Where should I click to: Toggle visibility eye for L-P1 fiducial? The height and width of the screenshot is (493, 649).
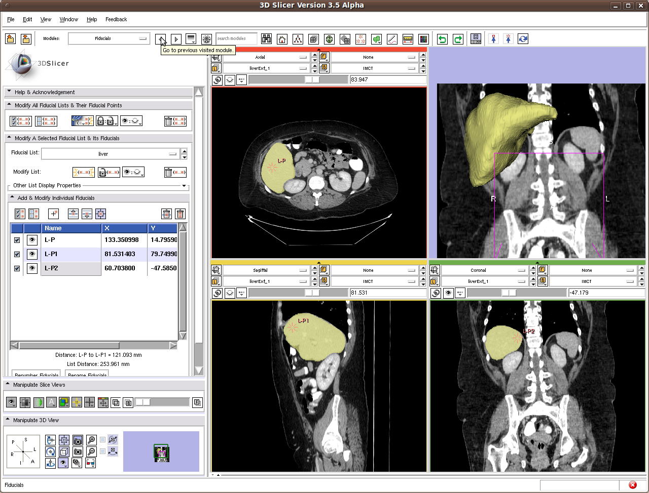pyautogui.click(x=32, y=254)
